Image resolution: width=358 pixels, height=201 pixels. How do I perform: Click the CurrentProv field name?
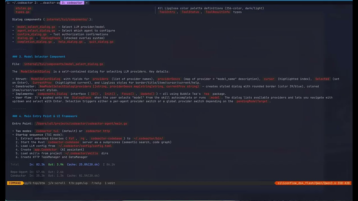tap(42, 83)
